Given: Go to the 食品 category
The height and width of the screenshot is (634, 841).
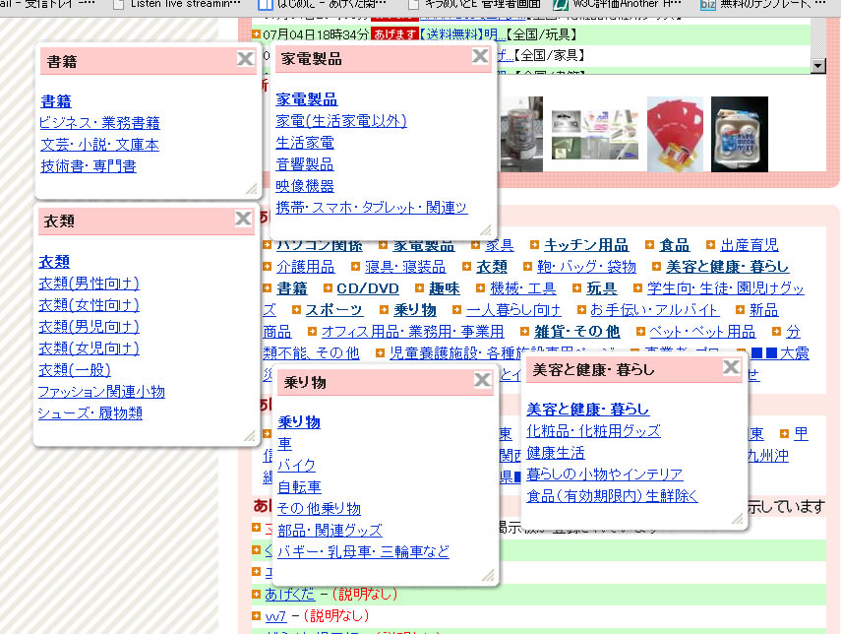Looking at the screenshot, I should point(674,245).
